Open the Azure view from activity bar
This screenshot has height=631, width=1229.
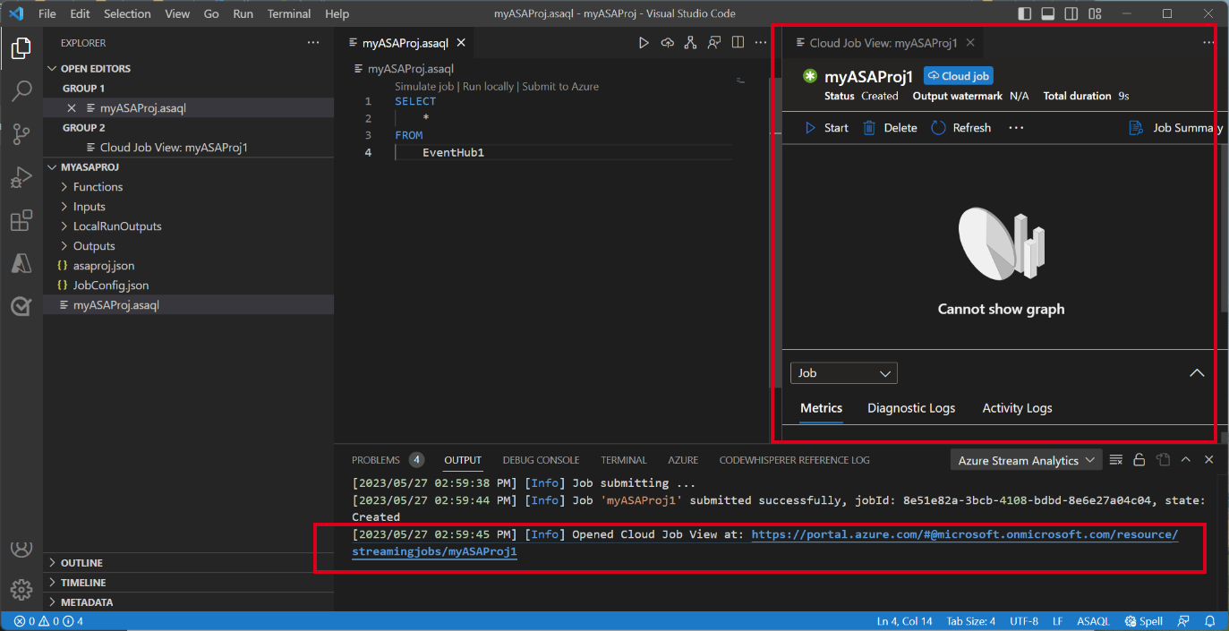(20, 263)
